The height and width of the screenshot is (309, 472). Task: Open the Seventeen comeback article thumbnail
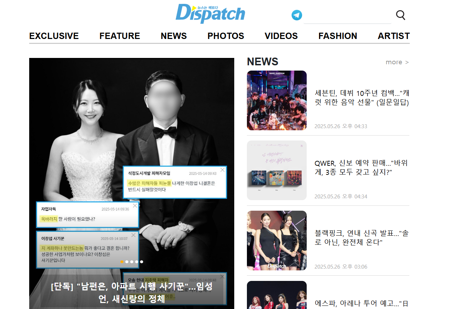(277, 100)
